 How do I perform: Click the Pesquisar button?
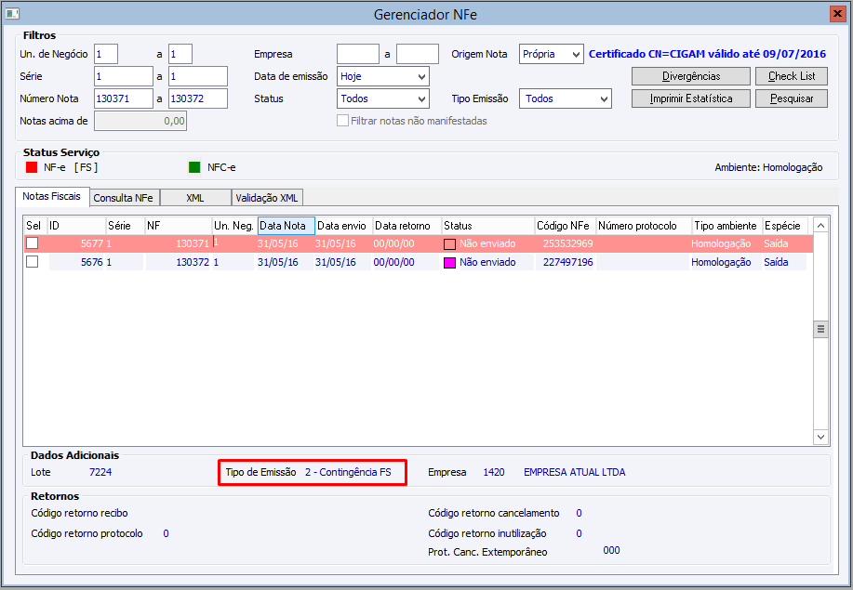792,98
